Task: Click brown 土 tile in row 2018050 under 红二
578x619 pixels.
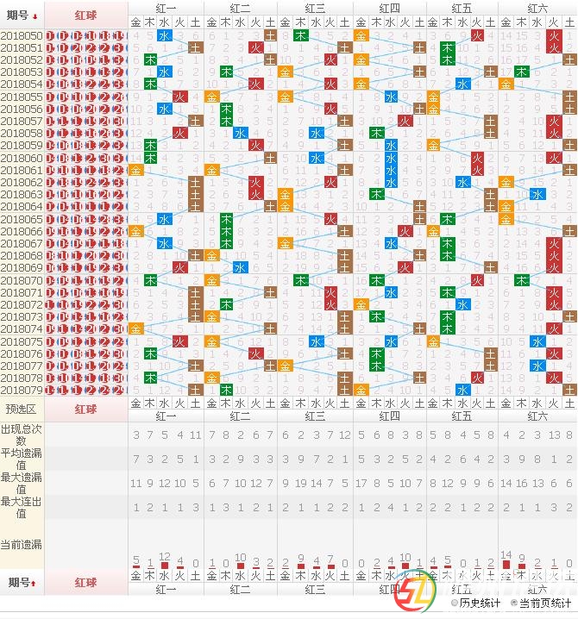Action: pos(271,35)
